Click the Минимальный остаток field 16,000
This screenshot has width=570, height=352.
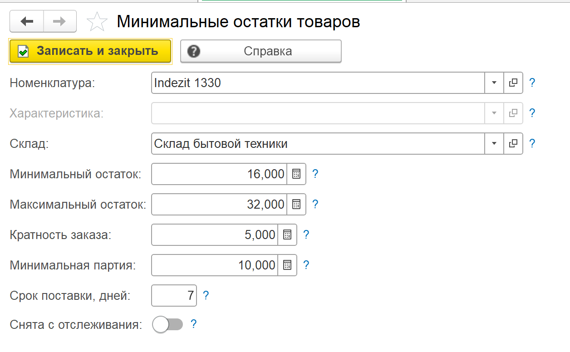coord(219,174)
